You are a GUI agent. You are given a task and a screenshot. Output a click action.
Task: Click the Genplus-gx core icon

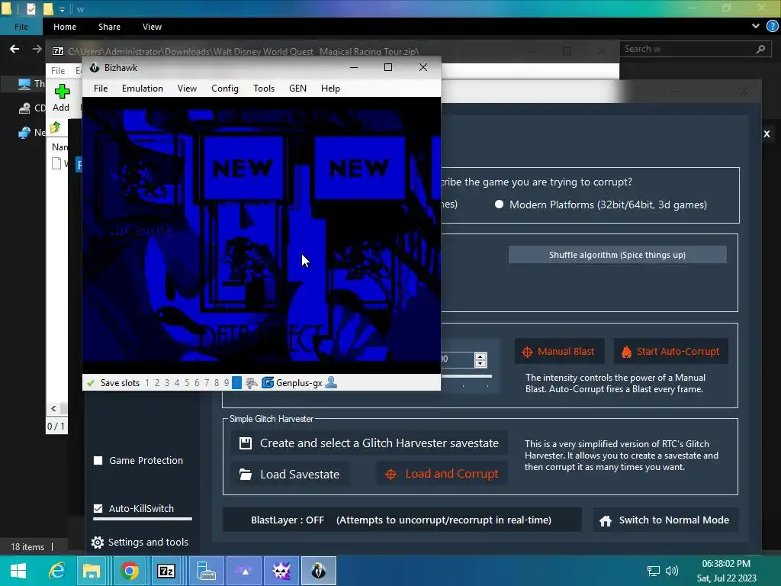(x=268, y=383)
